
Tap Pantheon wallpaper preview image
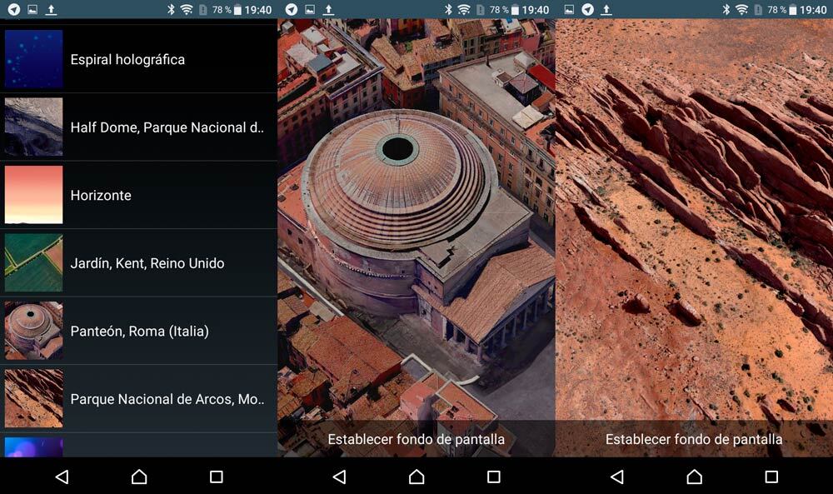[x=416, y=220]
